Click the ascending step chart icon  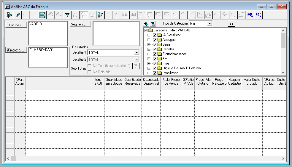tap(192, 15)
